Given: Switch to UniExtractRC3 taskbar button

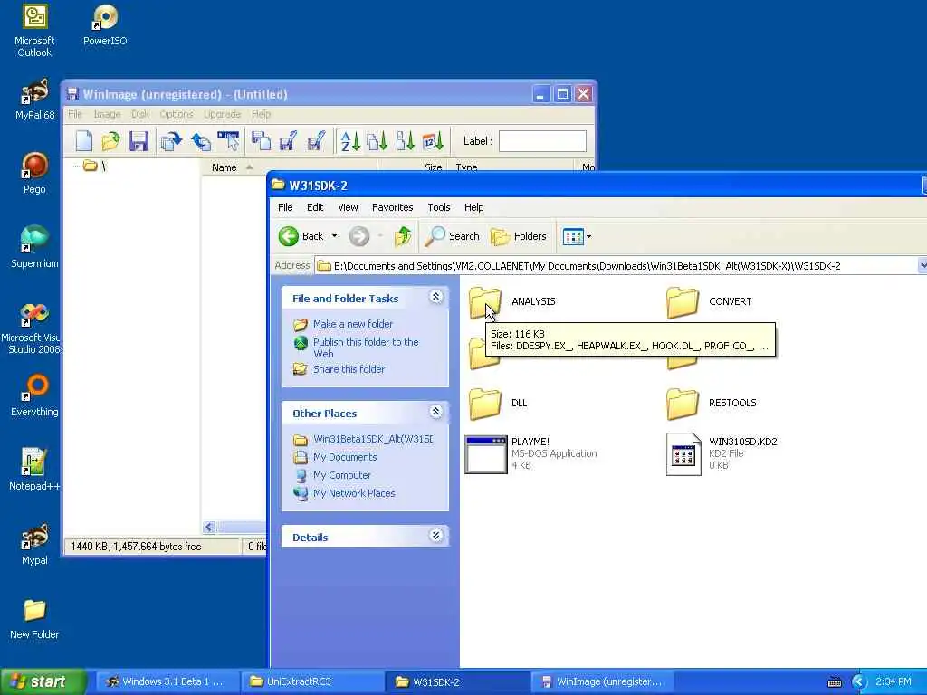Looking at the screenshot, I should coord(312,681).
